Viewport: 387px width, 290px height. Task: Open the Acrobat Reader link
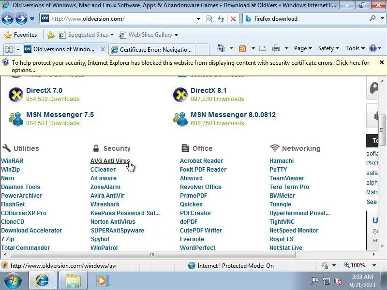201,161
